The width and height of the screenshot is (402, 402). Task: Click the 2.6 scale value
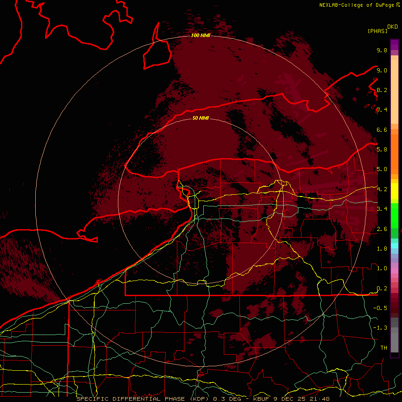(x=382, y=229)
